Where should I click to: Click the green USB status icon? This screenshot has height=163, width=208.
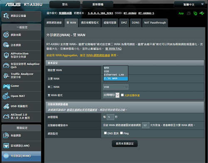pyautogui.click(x=202, y=13)
